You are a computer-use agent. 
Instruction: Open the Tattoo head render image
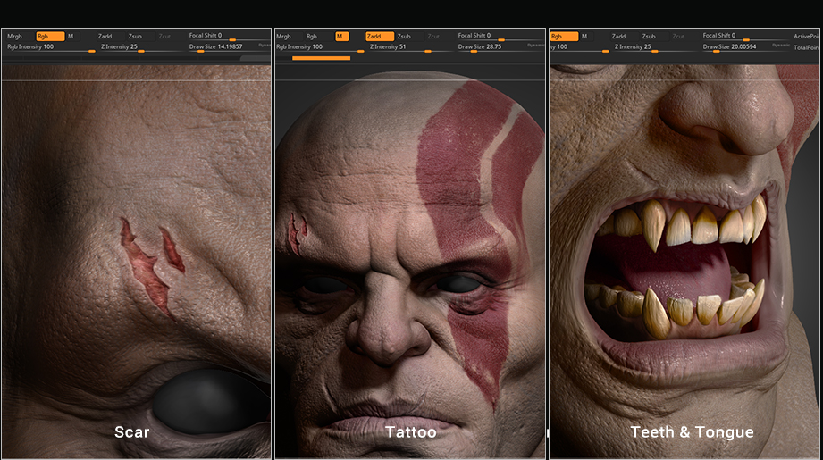pyautogui.click(x=410, y=259)
